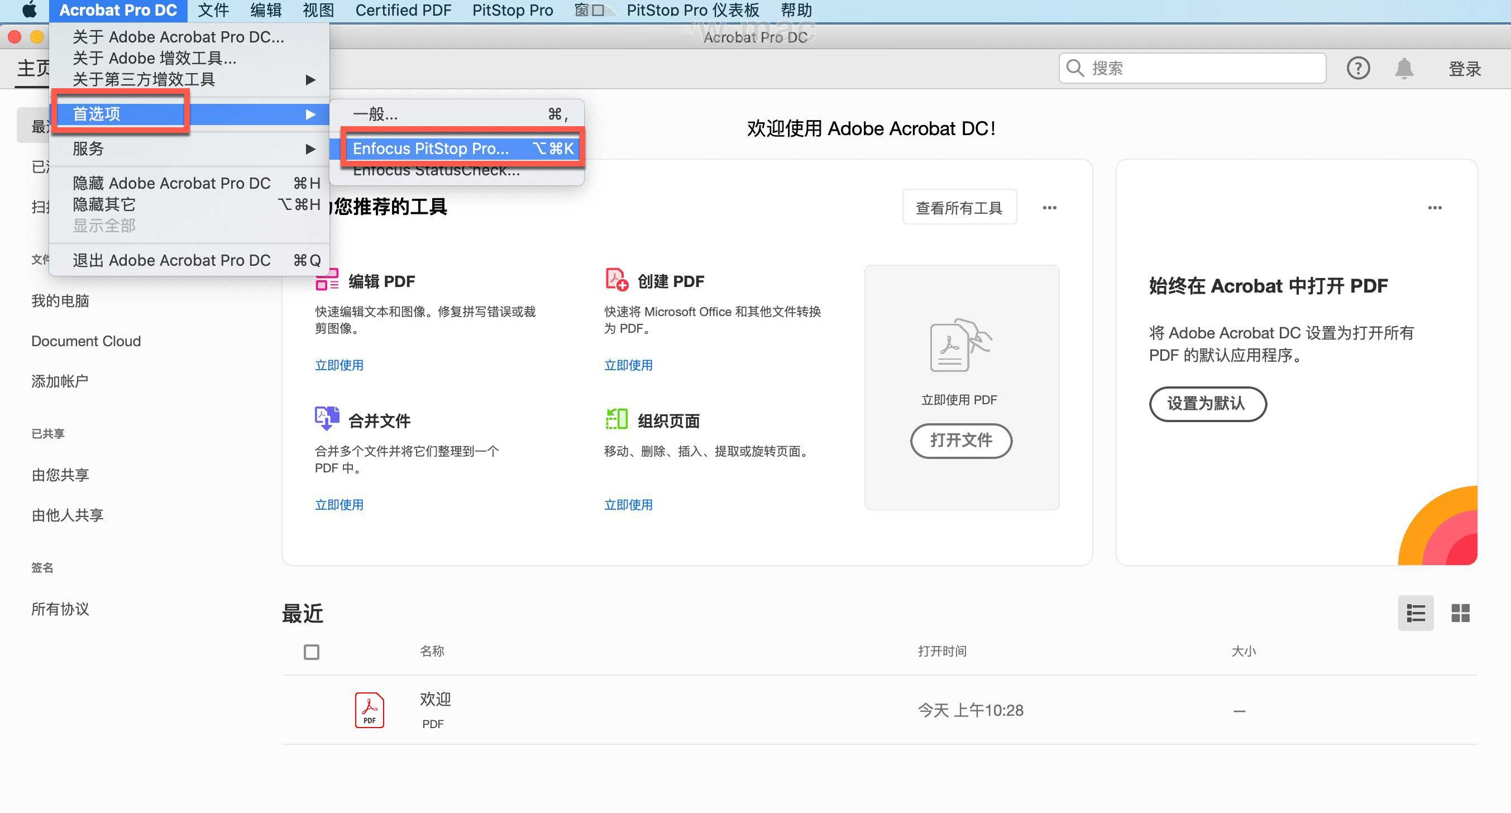Select 我的电脑 in the sidebar
Image resolution: width=1511 pixels, height=813 pixels.
click(60, 301)
